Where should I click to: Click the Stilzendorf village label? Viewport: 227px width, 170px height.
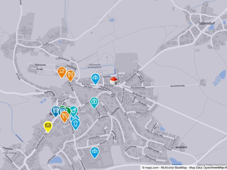tap(207, 23)
